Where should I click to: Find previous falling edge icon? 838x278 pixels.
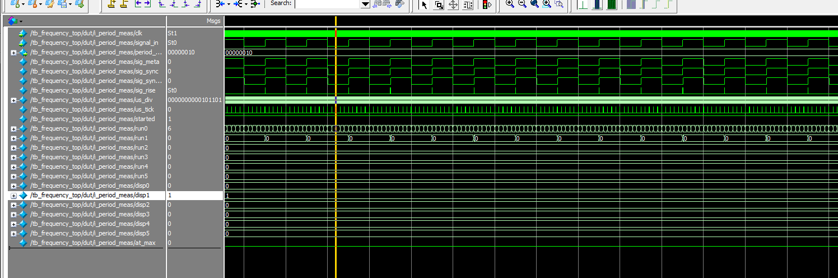pyautogui.click(x=161, y=4)
